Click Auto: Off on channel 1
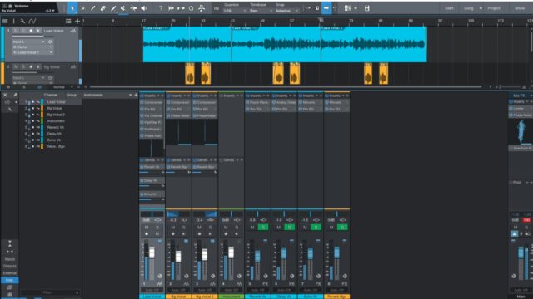 152,290
